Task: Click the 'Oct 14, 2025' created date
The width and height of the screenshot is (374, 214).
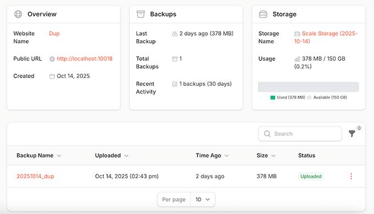Action: 73,76
